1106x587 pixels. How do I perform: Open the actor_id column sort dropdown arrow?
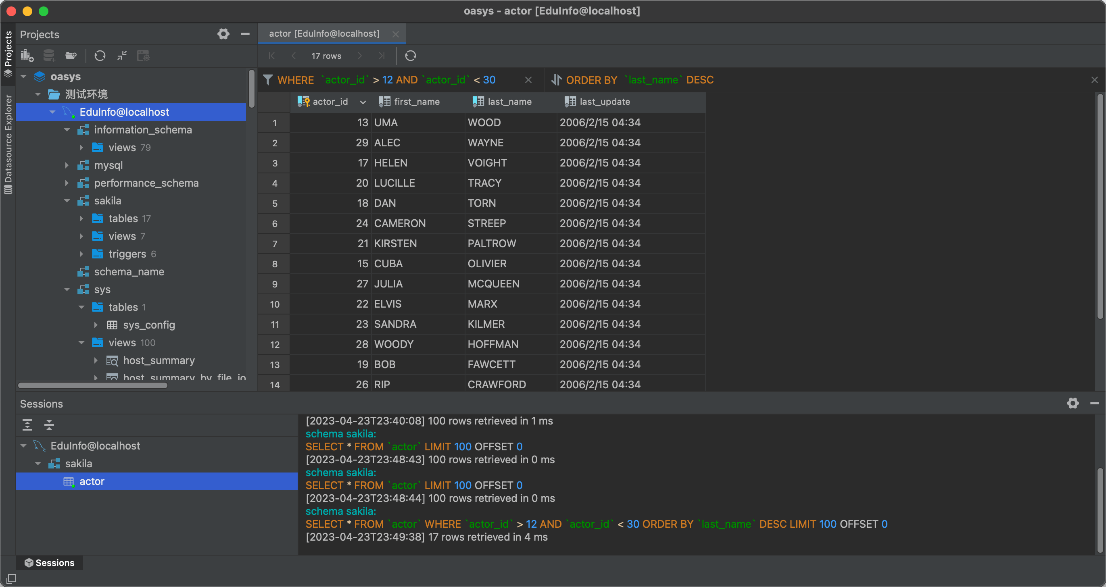(363, 102)
